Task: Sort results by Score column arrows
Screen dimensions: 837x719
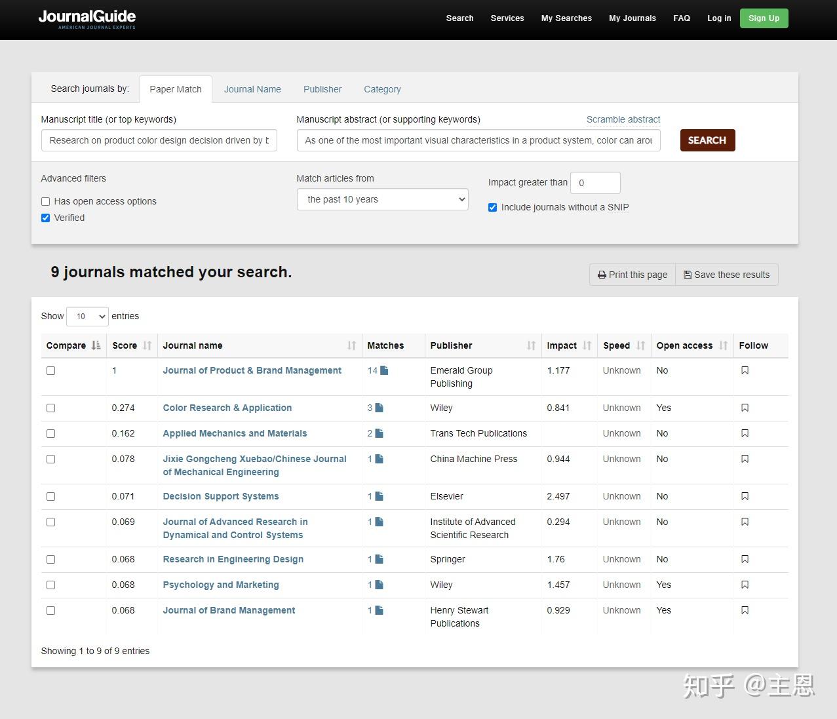Action: coord(147,345)
